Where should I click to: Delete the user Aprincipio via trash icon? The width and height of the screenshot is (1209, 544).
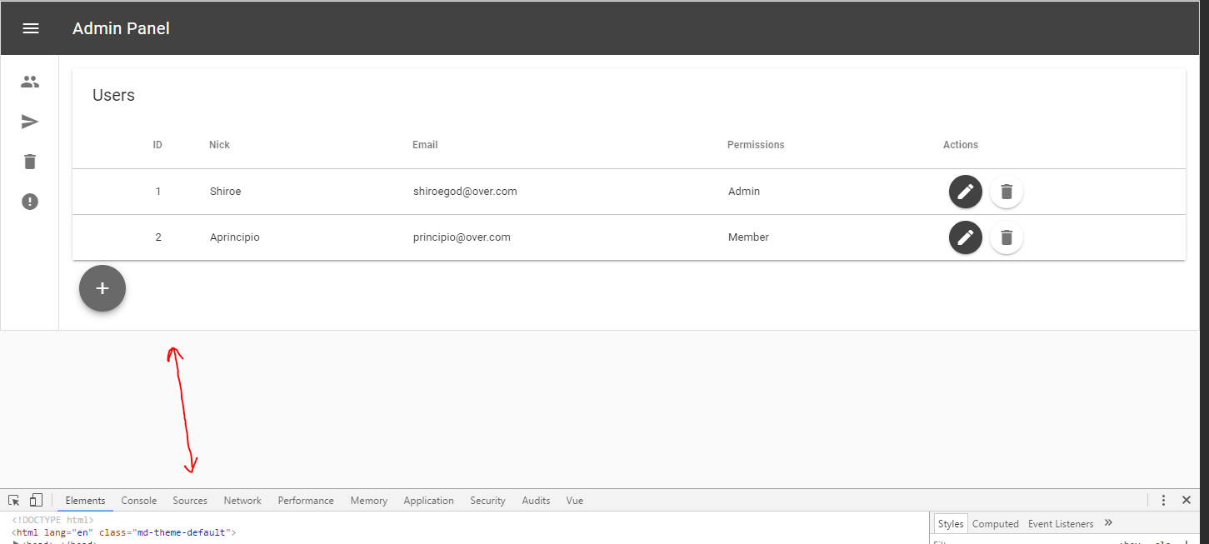tap(1006, 237)
